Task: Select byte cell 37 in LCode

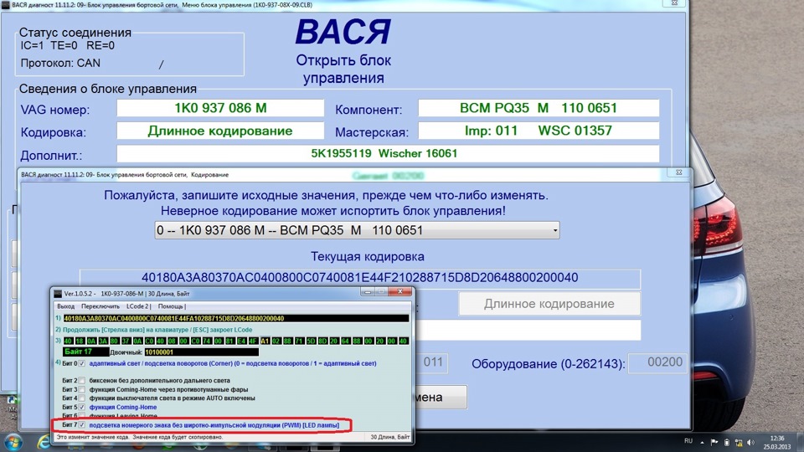Action: 126,341
